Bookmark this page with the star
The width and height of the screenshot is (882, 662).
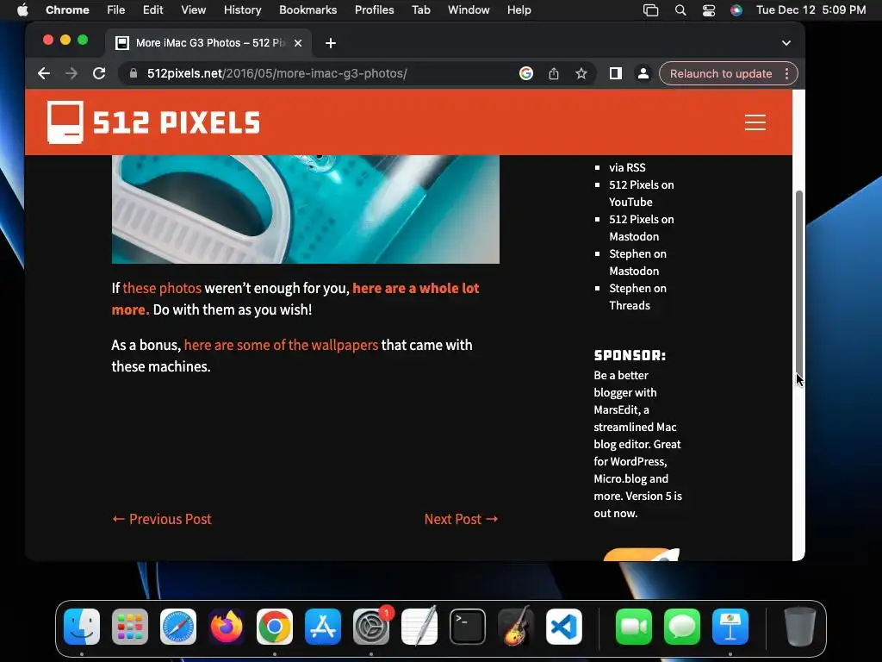coord(581,74)
